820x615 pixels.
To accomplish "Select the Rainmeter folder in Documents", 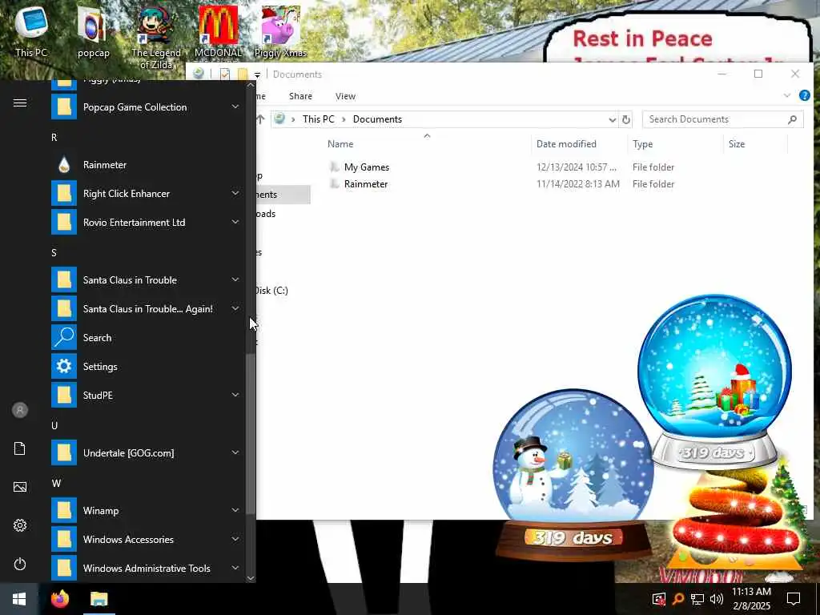I will 365,184.
